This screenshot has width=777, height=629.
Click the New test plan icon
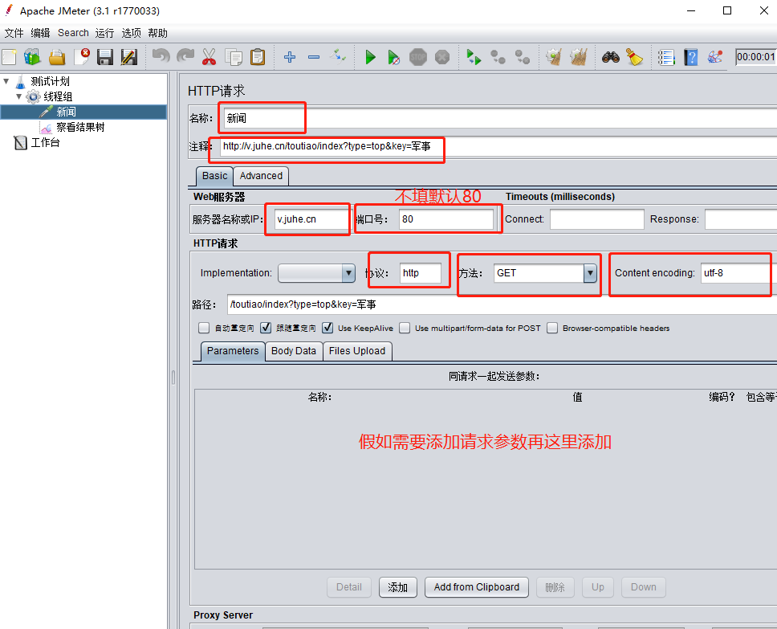pos(9,57)
